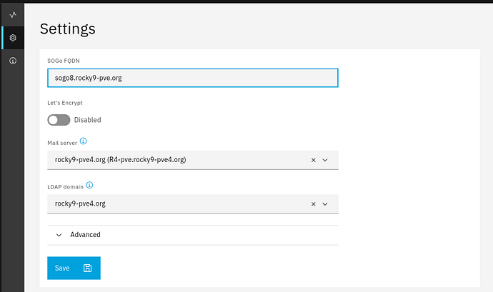Open the About info icon in sidebar
This screenshot has height=292, width=493.
click(x=12, y=61)
